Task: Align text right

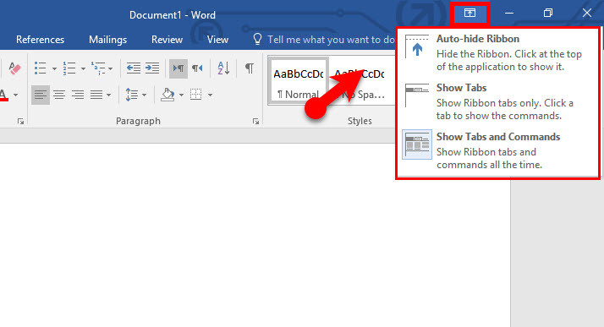Action: (78, 95)
